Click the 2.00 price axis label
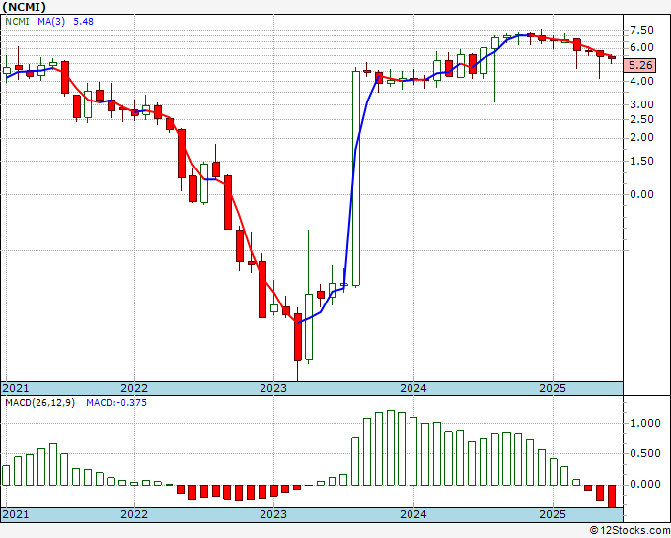 (x=641, y=138)
